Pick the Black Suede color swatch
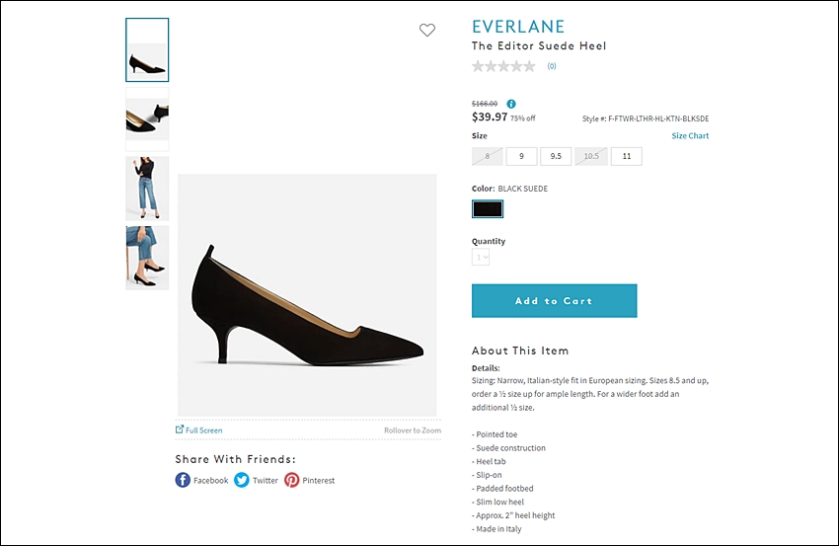 click(x=488, y=208)
